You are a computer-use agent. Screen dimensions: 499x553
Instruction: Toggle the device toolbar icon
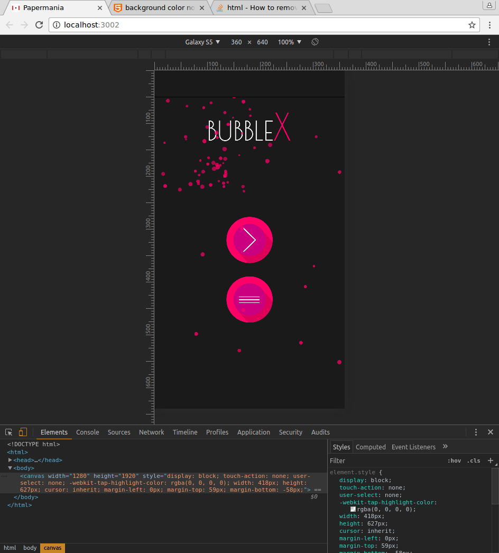pyautogui.click(x=23, y=432)
